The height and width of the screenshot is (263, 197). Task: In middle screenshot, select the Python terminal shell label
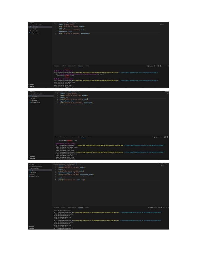pos(157,137)
